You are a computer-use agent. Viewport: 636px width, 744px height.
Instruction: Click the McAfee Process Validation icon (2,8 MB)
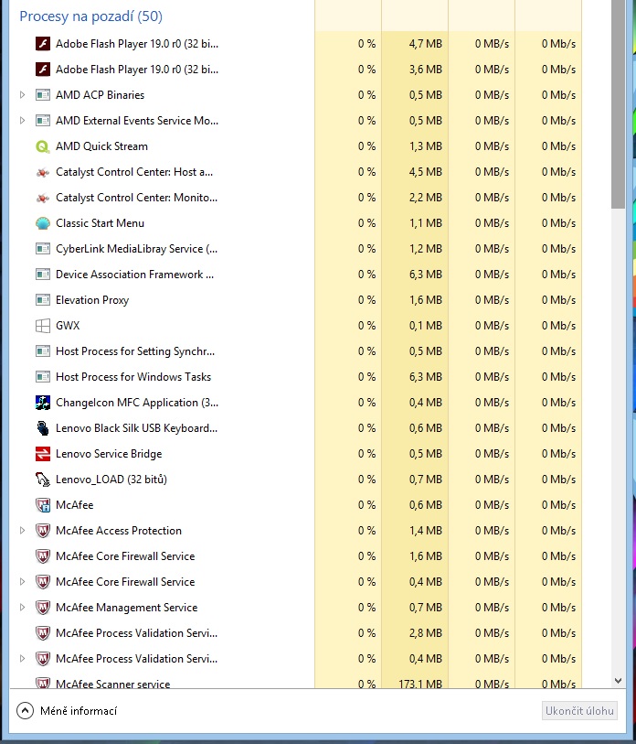pyautogui.click(x=43, y=633)
